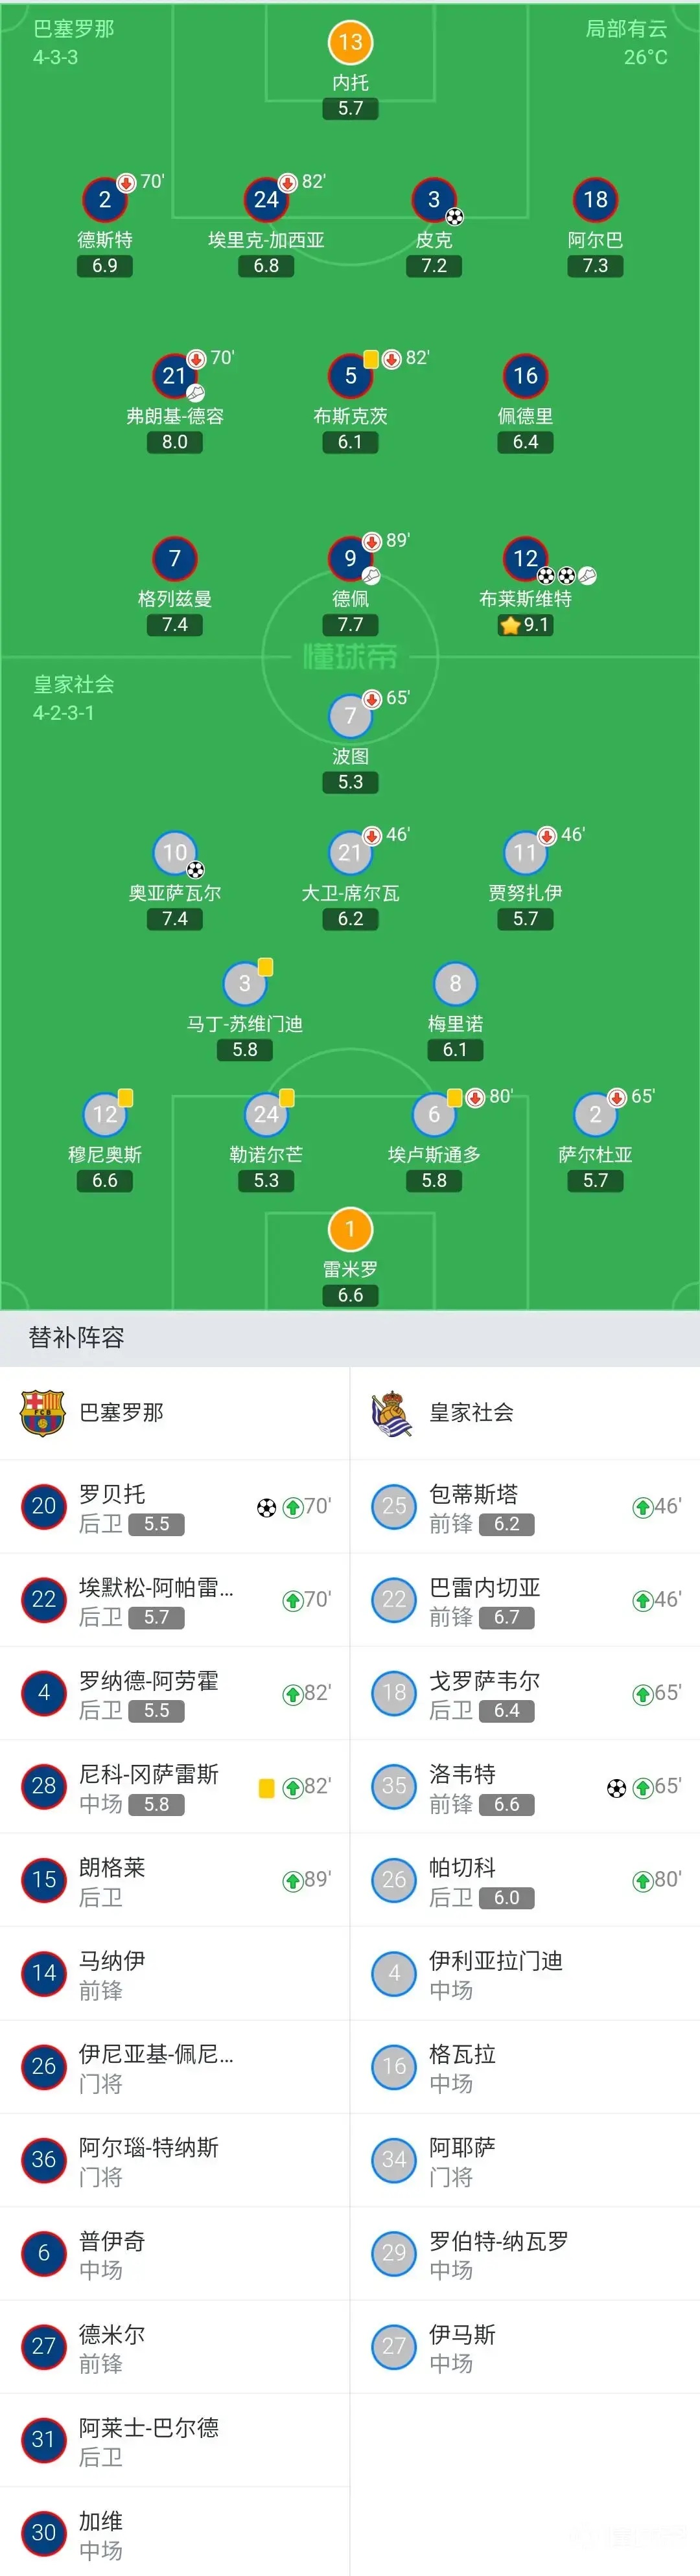Tap 尼科-冈萨雷斯 yellow card indicator

[x=266, y=1788]
